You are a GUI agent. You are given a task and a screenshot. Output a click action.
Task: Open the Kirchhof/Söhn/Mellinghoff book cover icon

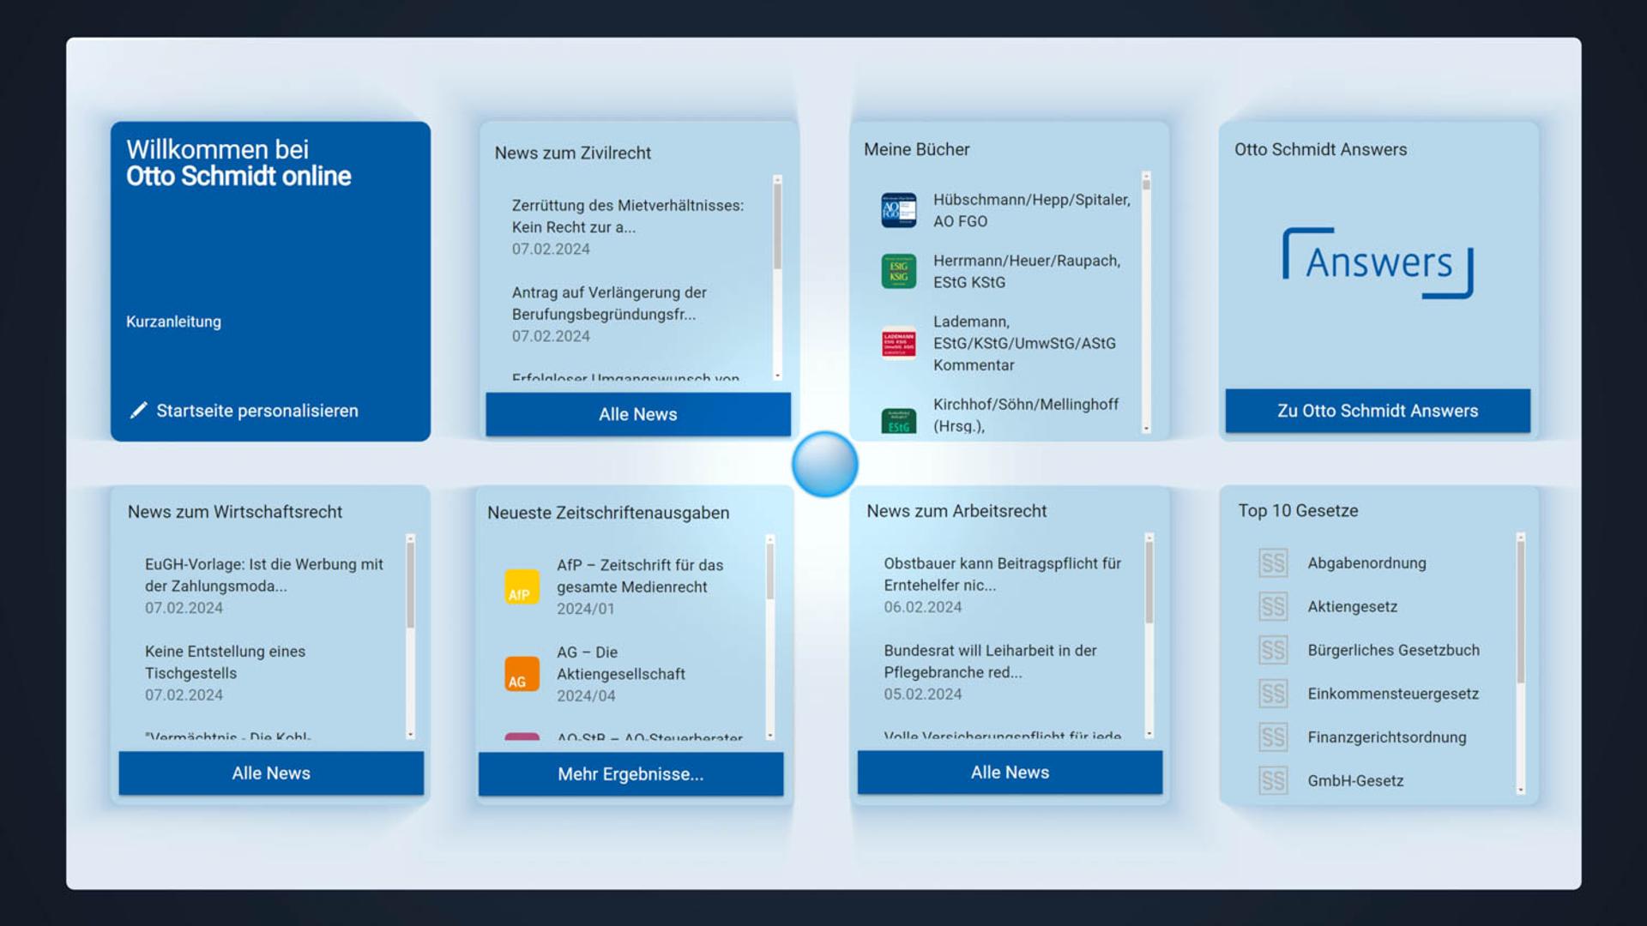898,421
